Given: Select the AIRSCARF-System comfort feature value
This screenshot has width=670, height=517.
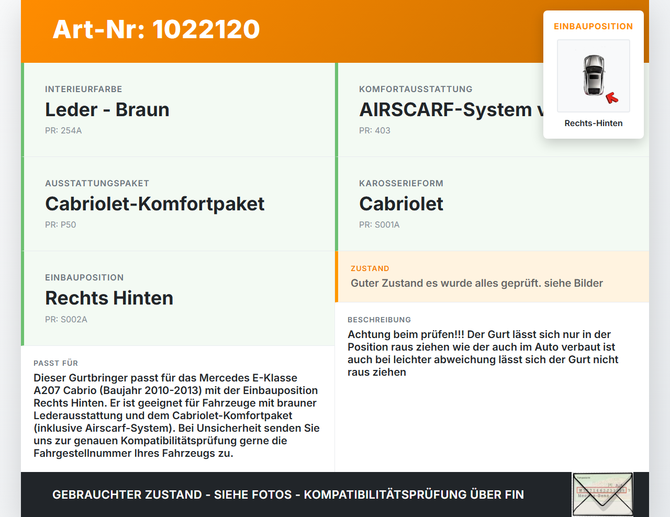Looking at the screenshot, I should tap(451, 109).
